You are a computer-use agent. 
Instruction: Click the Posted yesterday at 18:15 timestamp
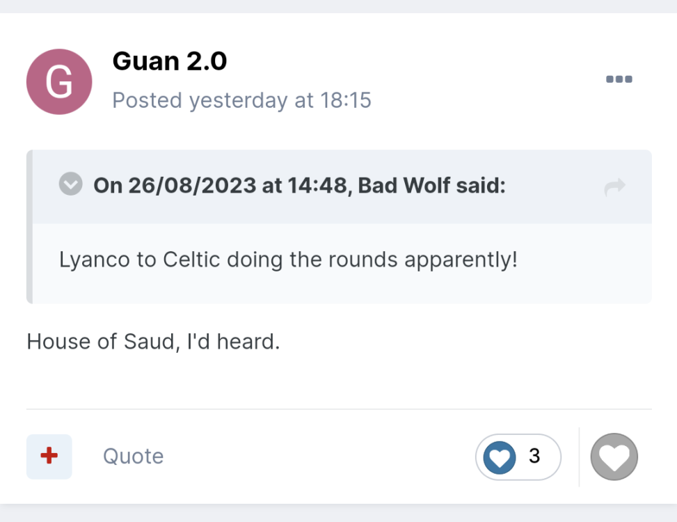coord(241,100)
